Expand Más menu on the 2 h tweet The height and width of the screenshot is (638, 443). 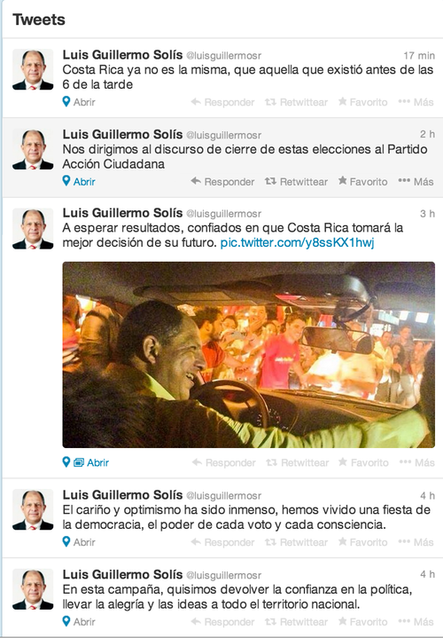point(416,182)
